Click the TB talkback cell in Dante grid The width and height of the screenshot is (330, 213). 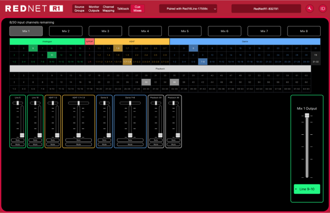pos(316,55)
